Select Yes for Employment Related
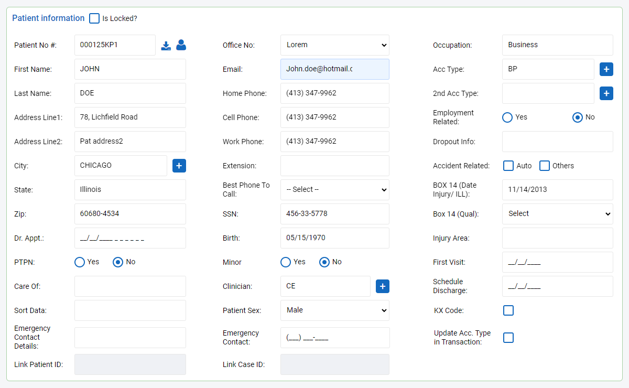Viewport: 629px width, 388px height. pos(507,117)
